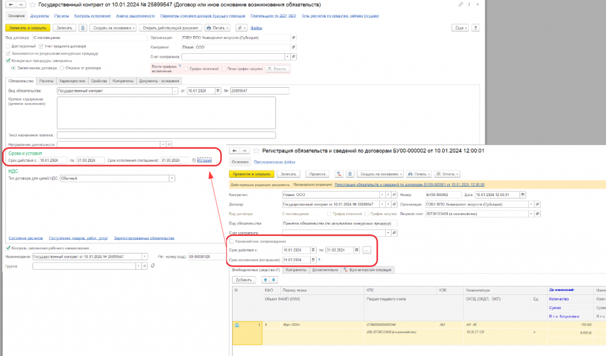Click the Добавить button in the registration table

pos(244,280)
